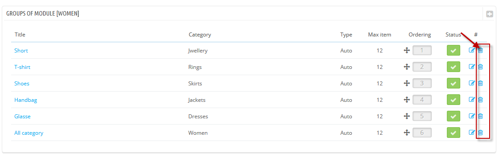Edit the Short group row
The height and width of the screenshot is (161, 503).
471,50
